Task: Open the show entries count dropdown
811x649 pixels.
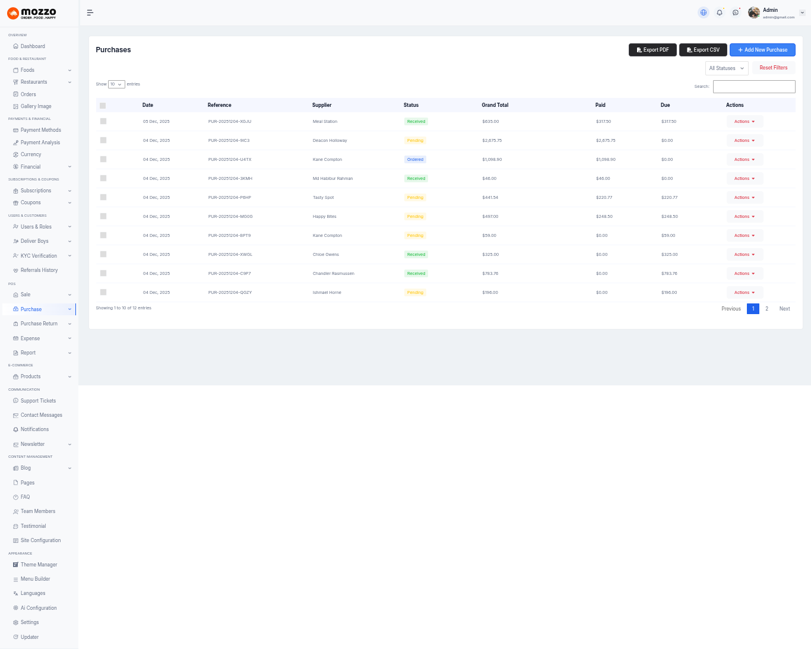Action: (116, 84)
